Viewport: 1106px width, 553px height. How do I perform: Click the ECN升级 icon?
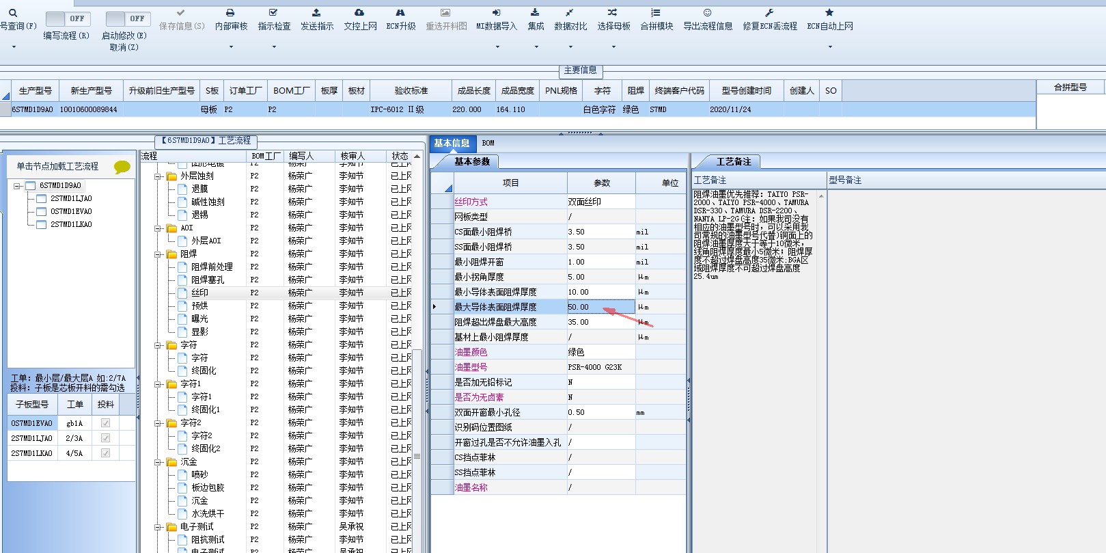[400, 13]
